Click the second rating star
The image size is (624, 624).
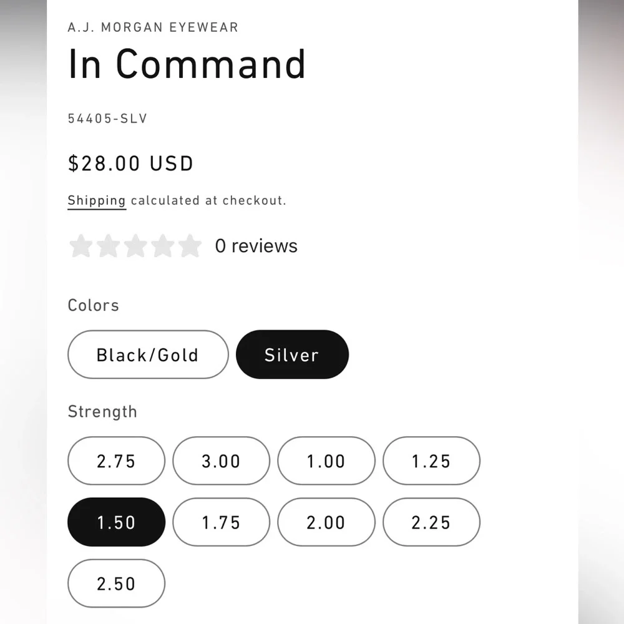[108, 246]
